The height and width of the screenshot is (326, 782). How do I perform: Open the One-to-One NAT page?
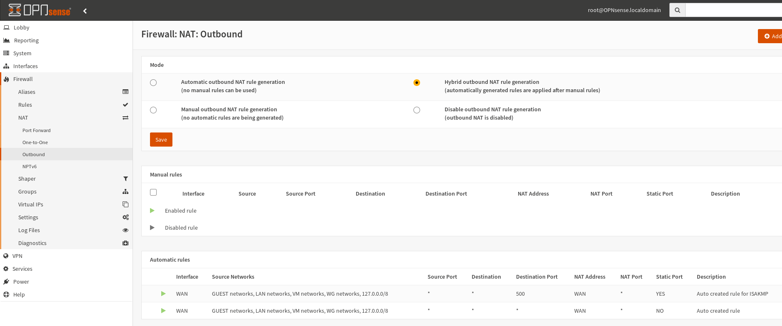tap(35, 142)
